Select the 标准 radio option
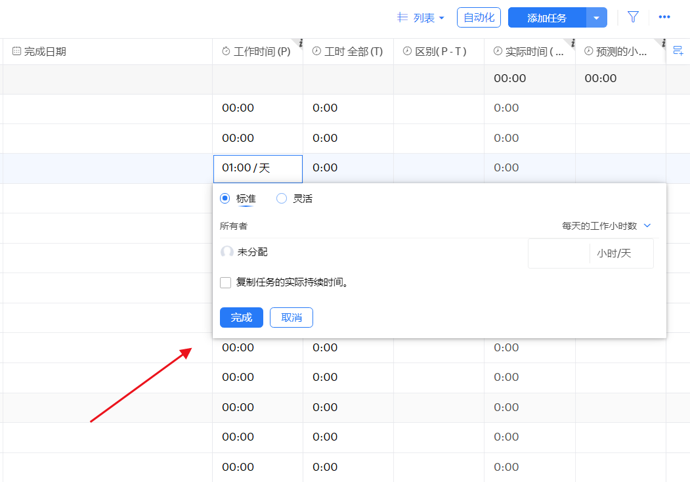Viewport: 690px width, 482px height. point(225,198)
